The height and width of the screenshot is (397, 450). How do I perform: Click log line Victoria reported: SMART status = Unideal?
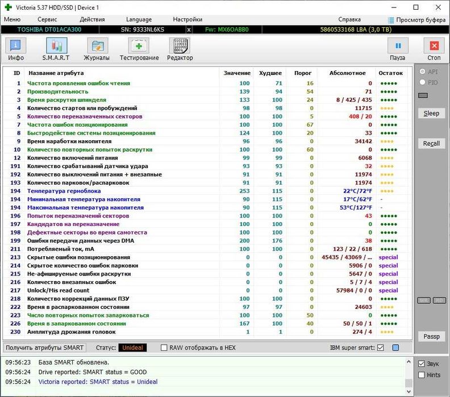[x=98, y=382]
